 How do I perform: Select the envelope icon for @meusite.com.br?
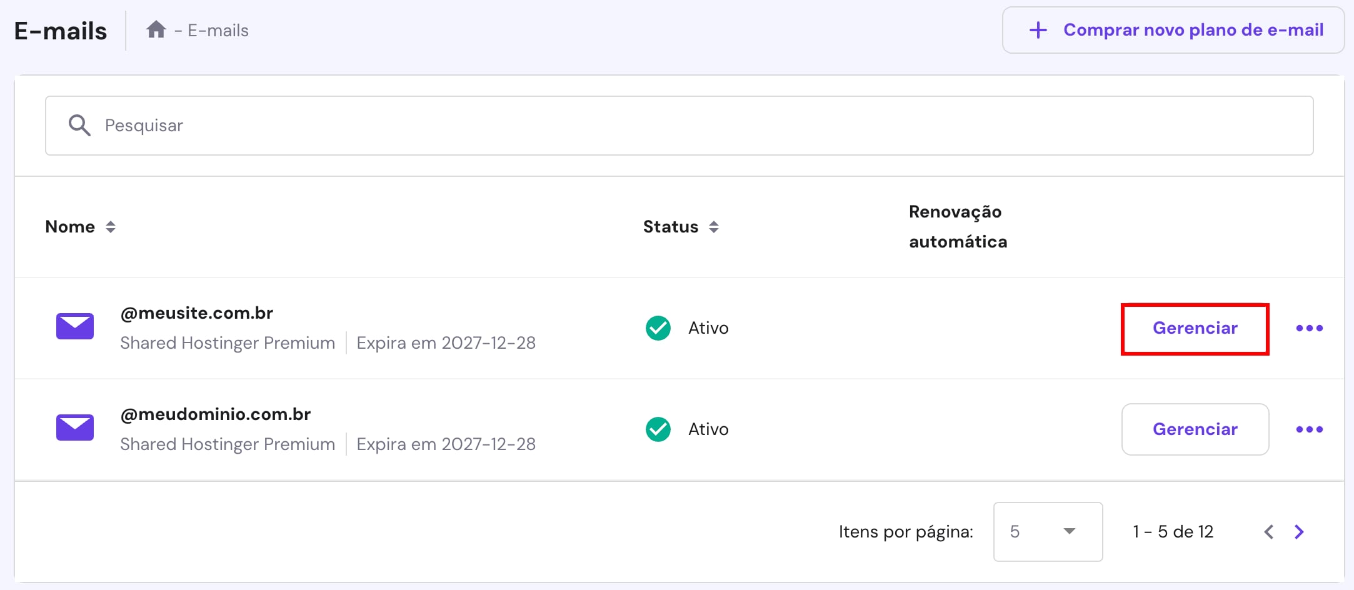74,326
